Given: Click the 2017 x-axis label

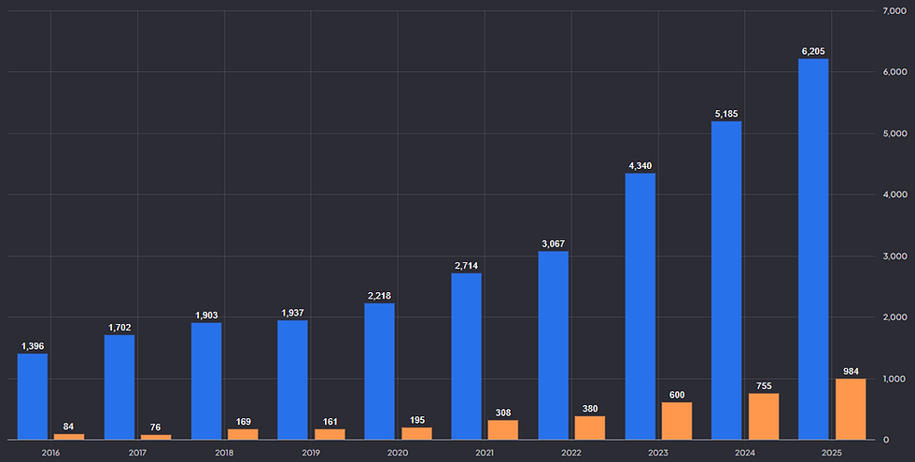Looking at the screenshot, I should tap(138, 453).
